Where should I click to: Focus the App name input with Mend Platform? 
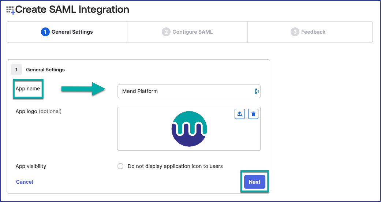185,91
